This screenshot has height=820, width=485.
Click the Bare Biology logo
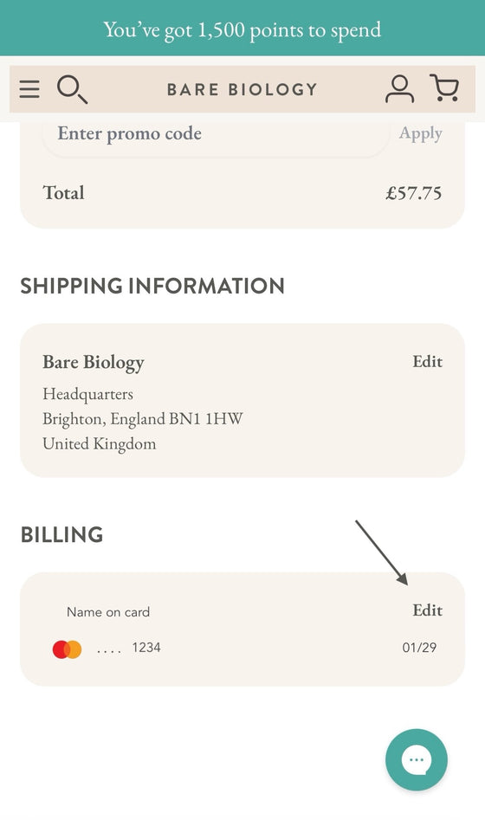pos(242,89)
